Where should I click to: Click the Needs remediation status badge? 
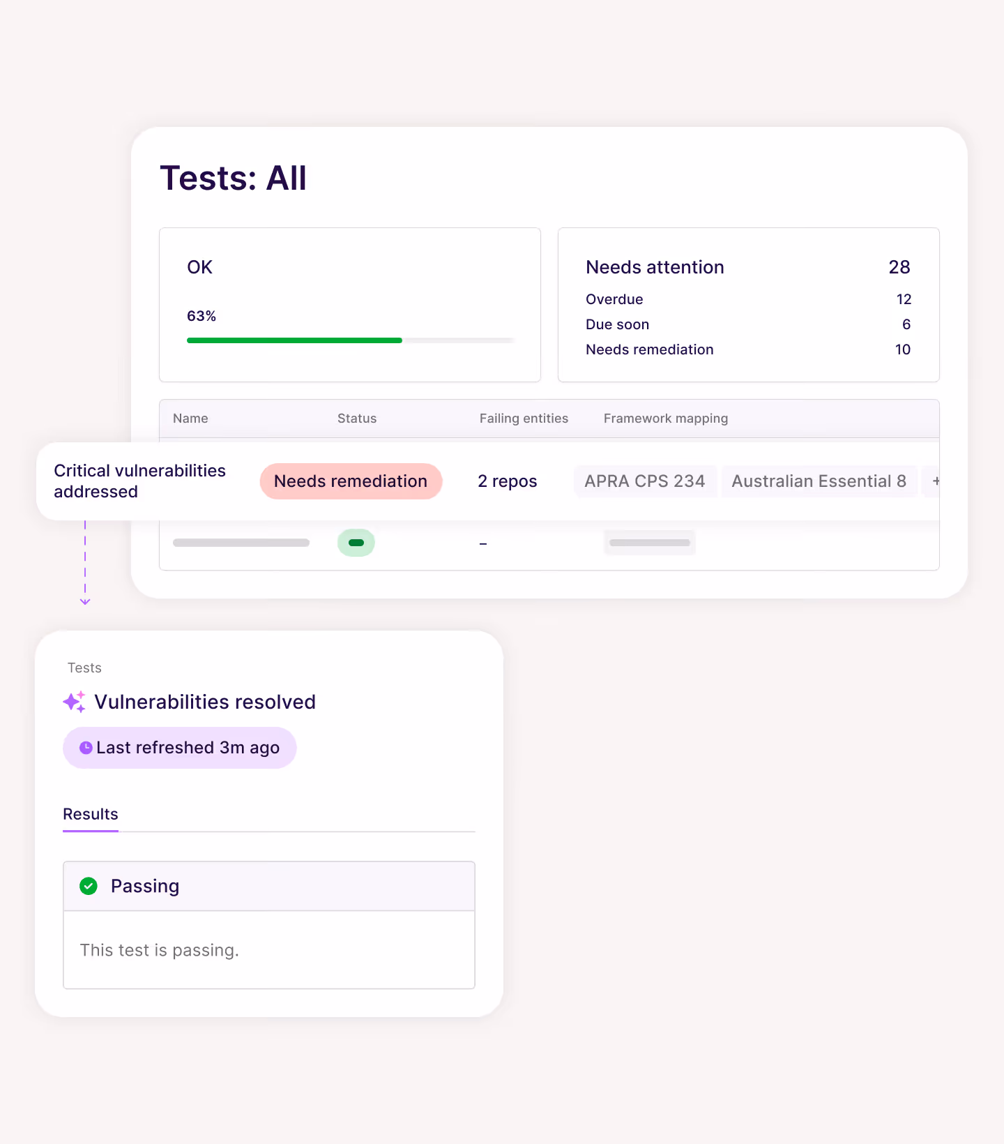351,481
